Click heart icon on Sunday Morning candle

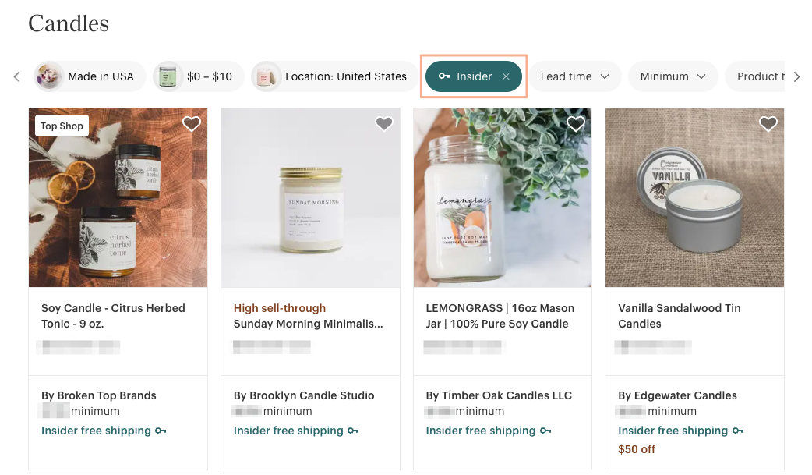tap(384, 124)
